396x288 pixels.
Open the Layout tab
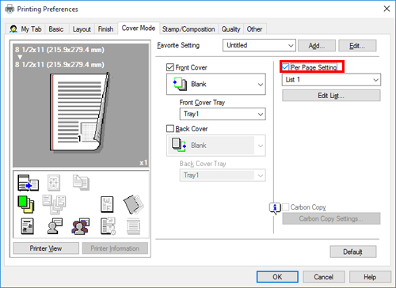(x=82, y=29)
